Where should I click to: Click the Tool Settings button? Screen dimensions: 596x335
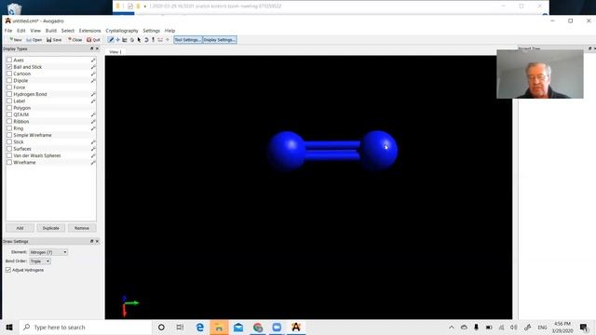pos(188,40)
